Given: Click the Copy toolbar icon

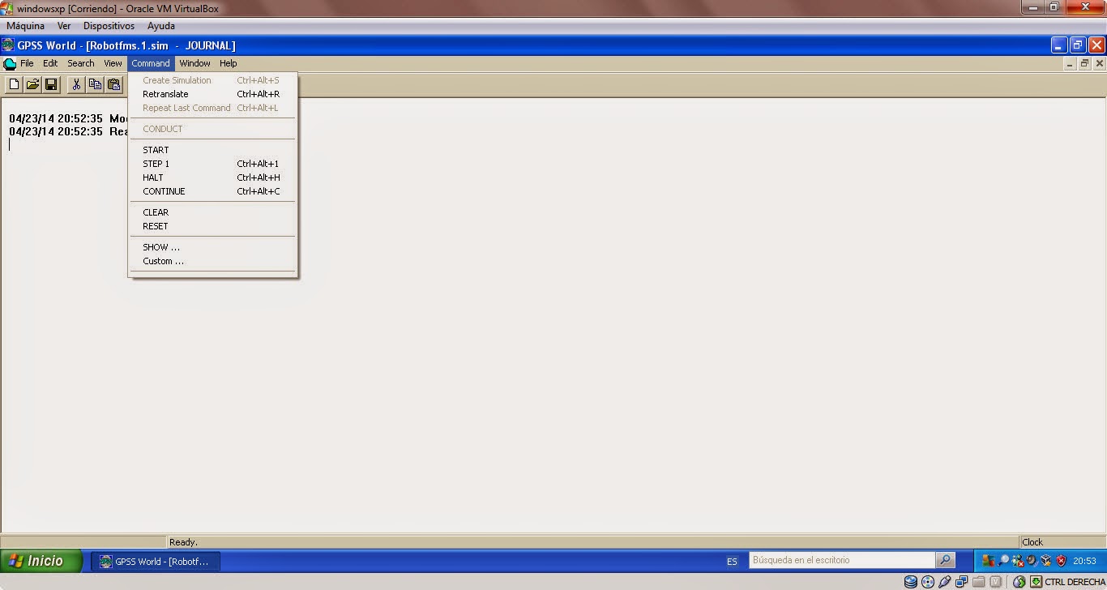Looking at the screenshot, I should tap(95, 84).
